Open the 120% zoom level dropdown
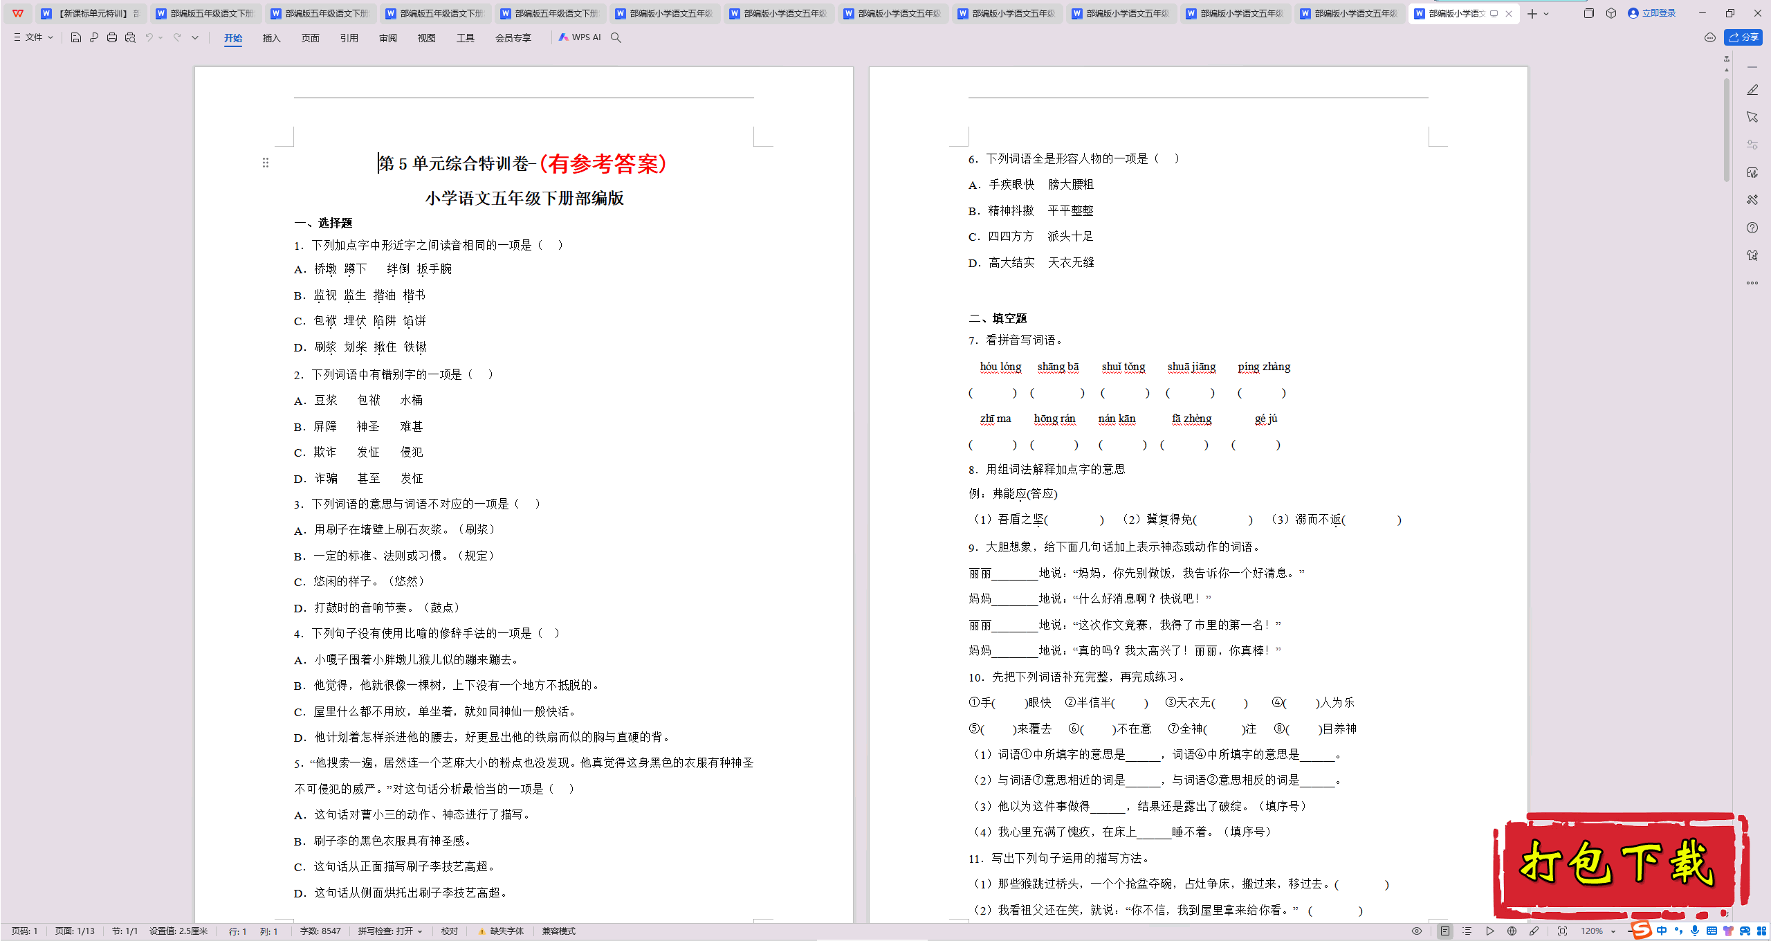 [x=1598, y=931]
